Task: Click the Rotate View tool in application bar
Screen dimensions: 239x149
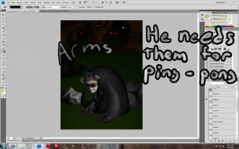Action: point(111,2)
